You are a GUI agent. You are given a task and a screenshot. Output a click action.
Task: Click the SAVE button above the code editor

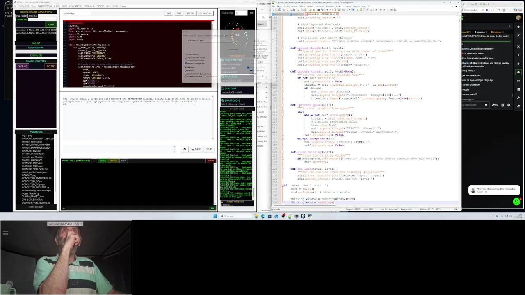169,13
